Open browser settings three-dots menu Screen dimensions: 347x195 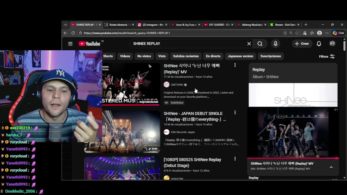pyautogui.click(x=327, y=33)
